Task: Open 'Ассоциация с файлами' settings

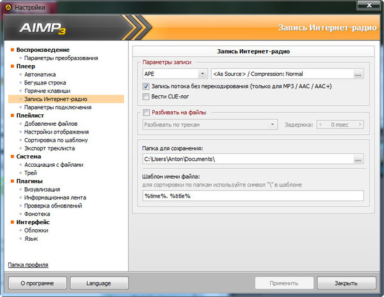Action: click(x=54, y=165)
